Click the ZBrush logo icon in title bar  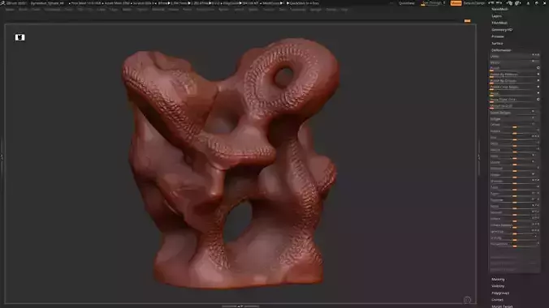tap(2, 2)
